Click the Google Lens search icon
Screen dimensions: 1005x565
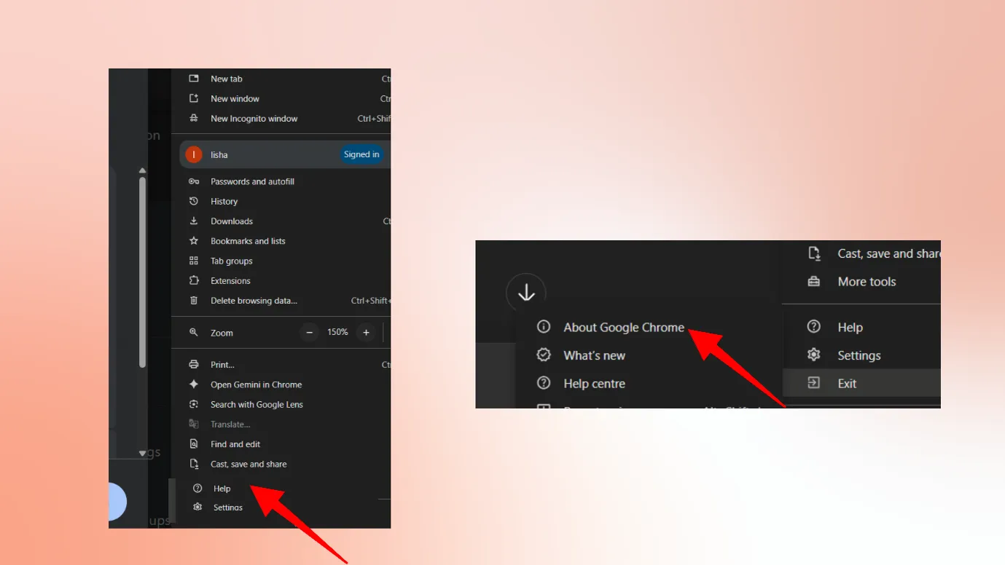click(194, 404)
